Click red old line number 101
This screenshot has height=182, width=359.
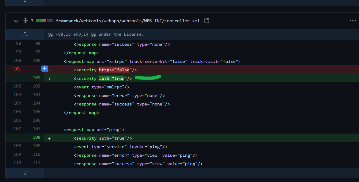pos(17,69)
